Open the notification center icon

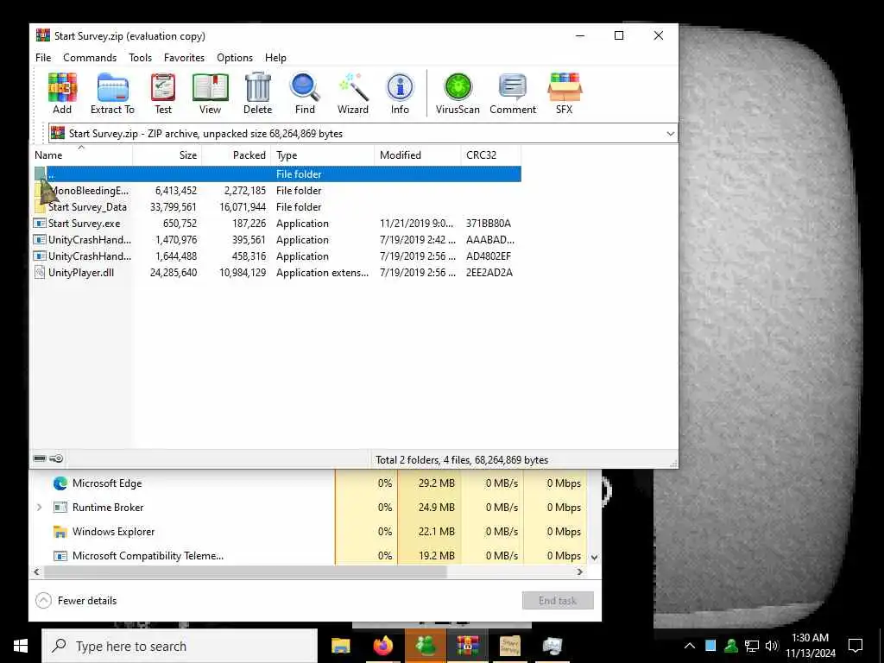click(856, 646)
